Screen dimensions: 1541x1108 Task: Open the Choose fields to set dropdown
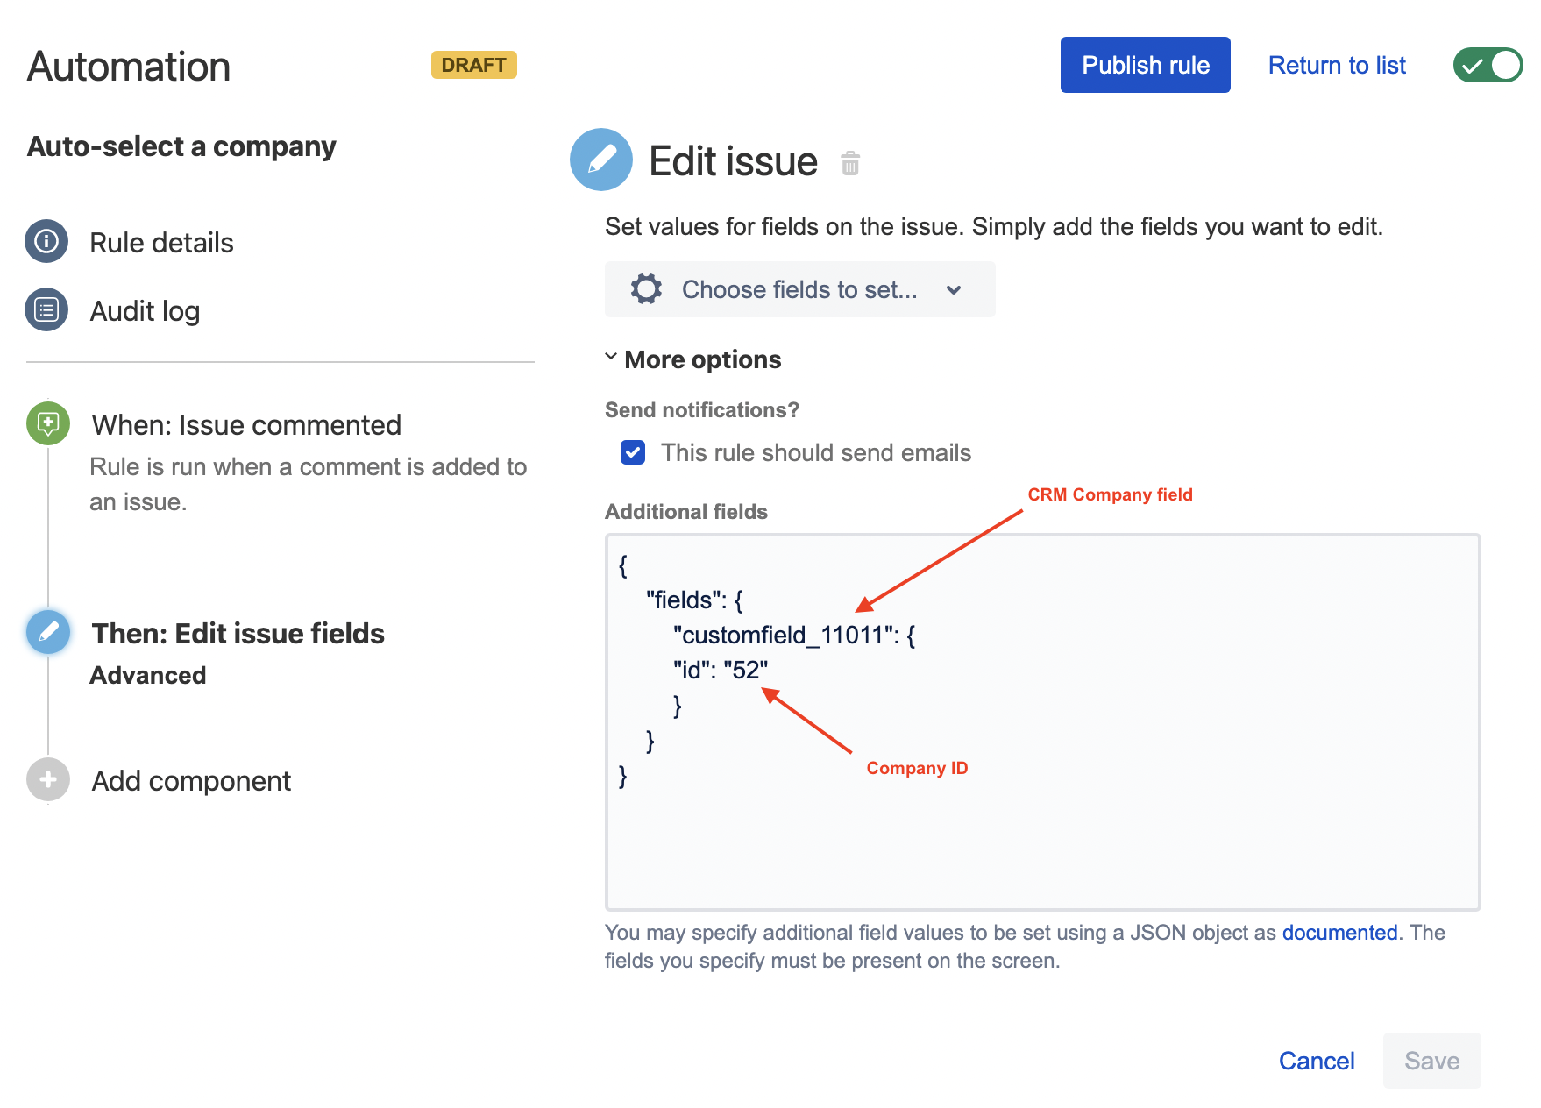[x=799, y=289]
